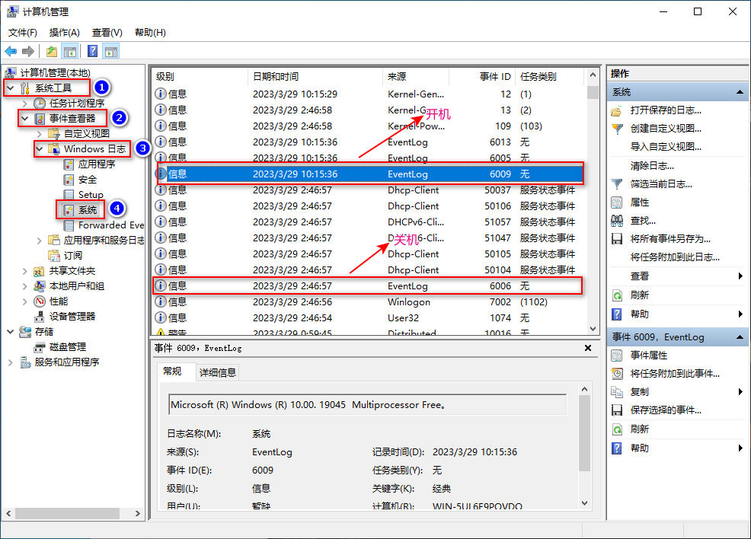Sort by the 来源 column header

(x=416, y=77)
